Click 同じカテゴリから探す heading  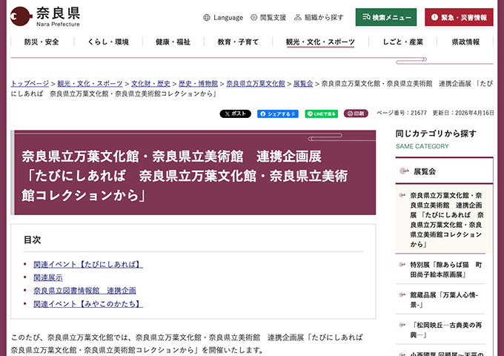point(436,133)
